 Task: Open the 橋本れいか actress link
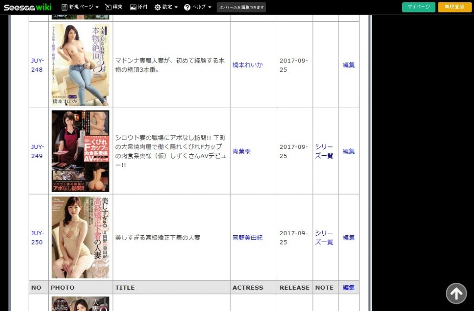(247, 65)
